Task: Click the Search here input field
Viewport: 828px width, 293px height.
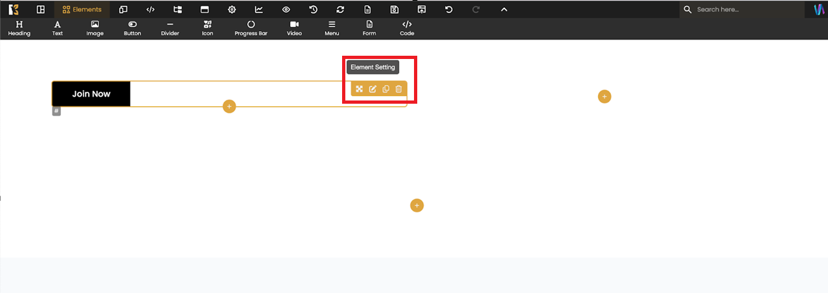Action: (745, 10)
